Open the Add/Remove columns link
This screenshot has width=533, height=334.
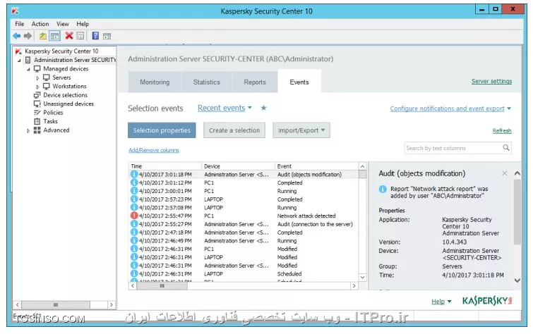(x=154, y=150)
